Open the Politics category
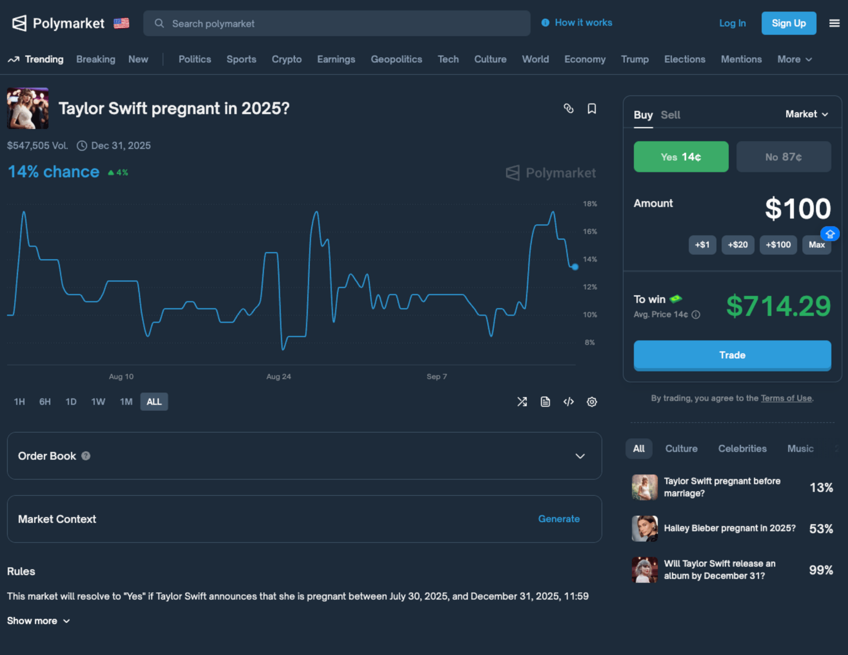 pyautogui.click(x=195, y=59)
